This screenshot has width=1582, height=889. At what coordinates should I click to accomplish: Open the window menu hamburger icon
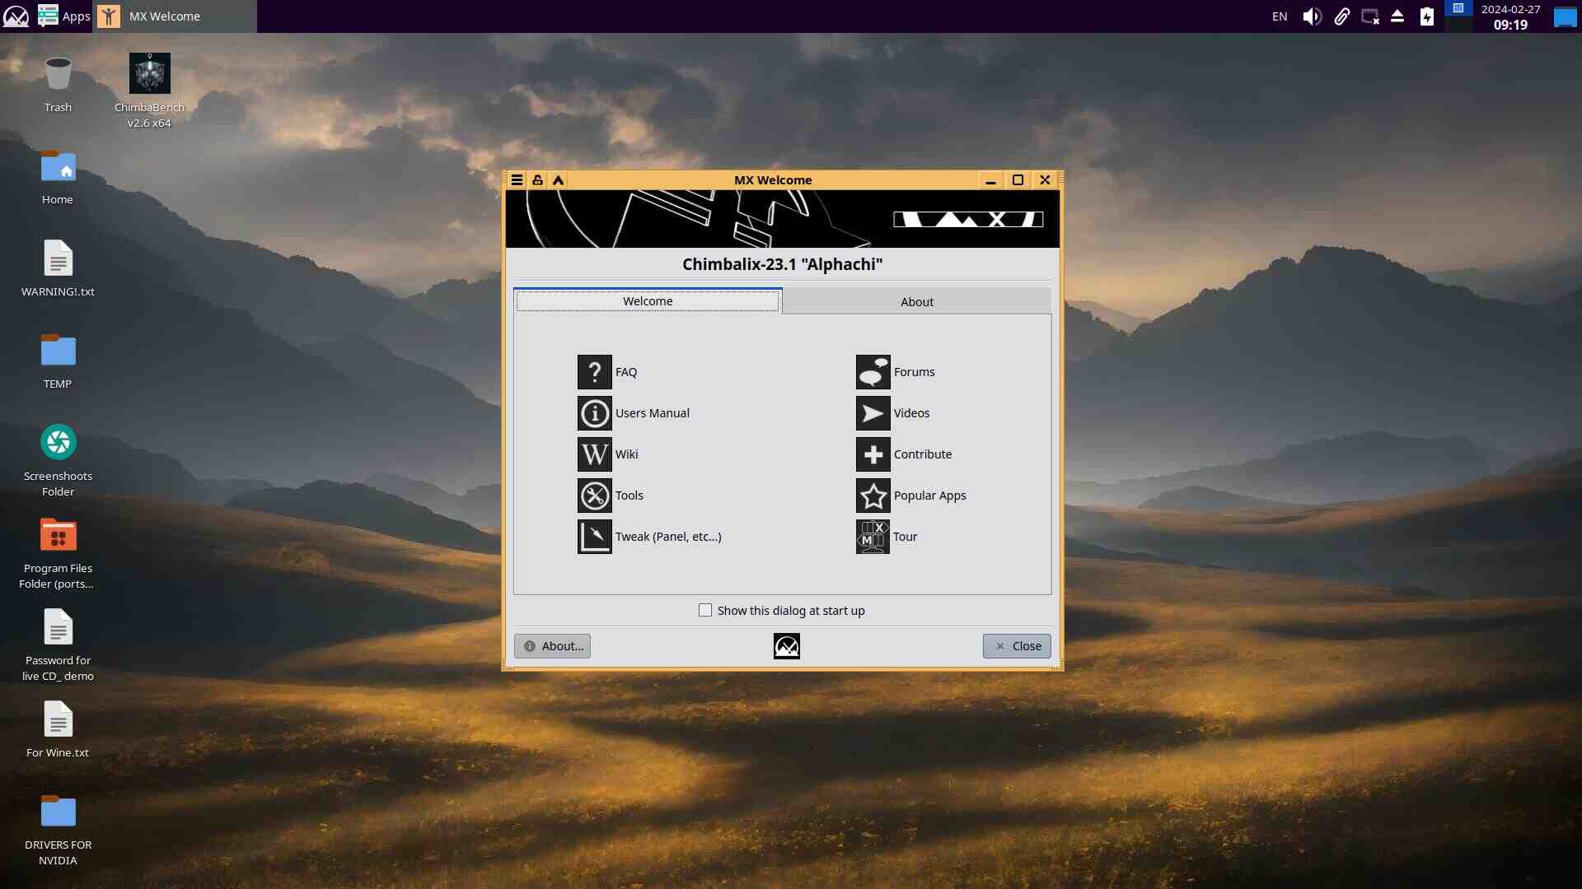[517, 180]
